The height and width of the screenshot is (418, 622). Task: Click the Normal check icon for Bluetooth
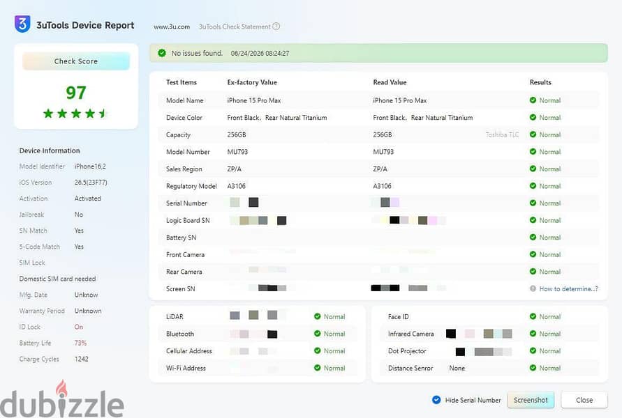(x=318, y=333)
